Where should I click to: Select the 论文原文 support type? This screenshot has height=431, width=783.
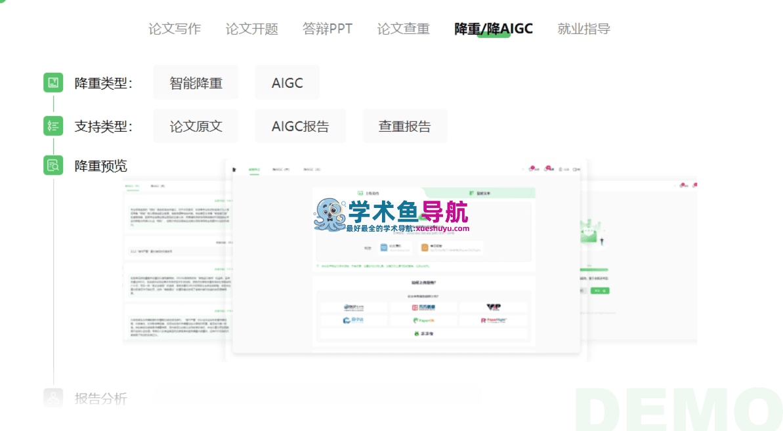pyautogui.click(x=196, y=126)
